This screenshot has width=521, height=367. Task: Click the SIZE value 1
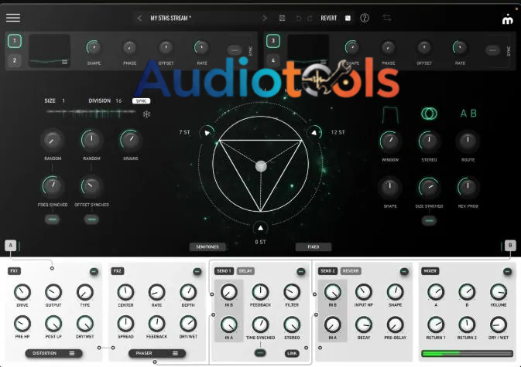[x=63, y=100]
